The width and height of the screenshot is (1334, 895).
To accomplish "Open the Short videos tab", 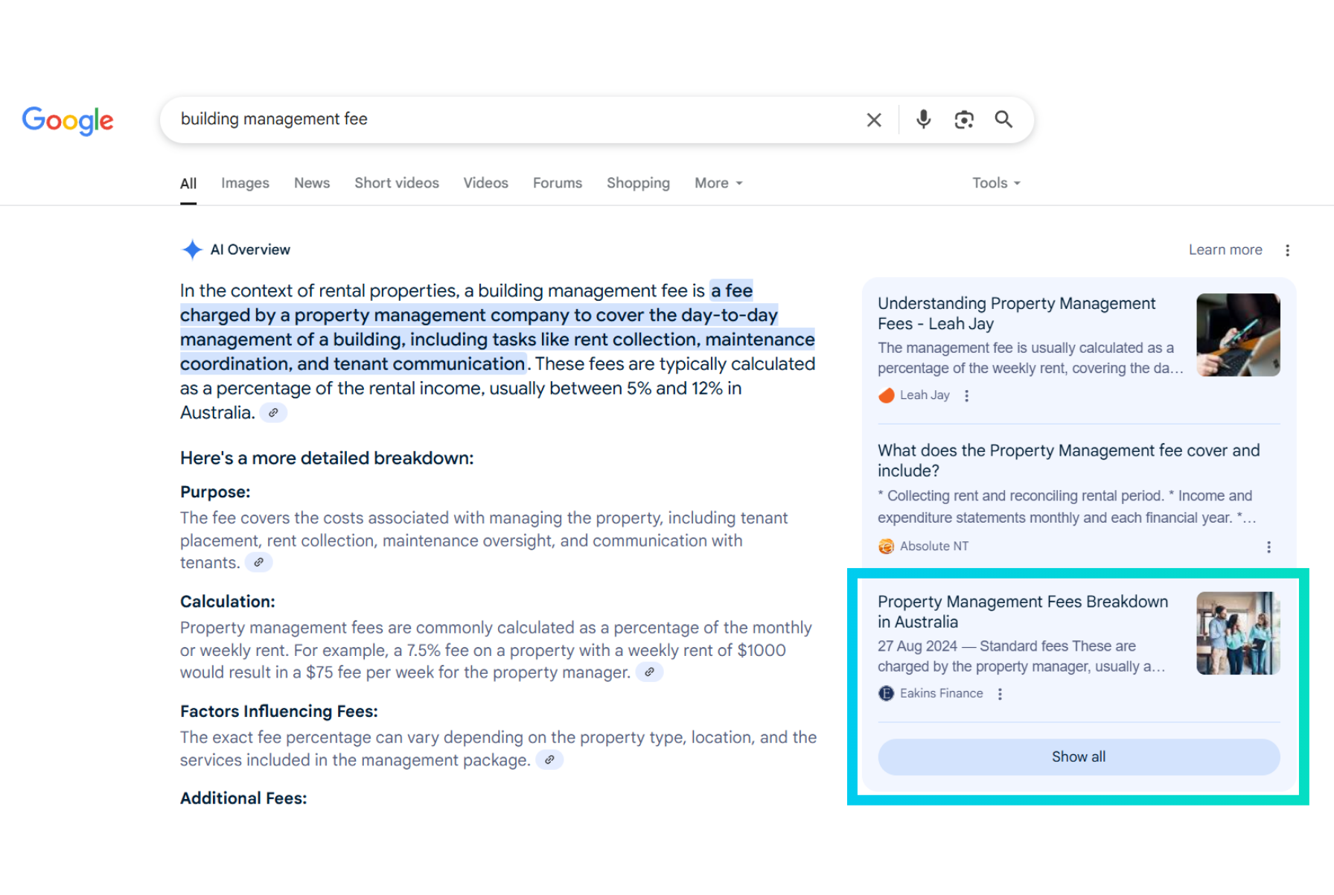I will 396,183.
